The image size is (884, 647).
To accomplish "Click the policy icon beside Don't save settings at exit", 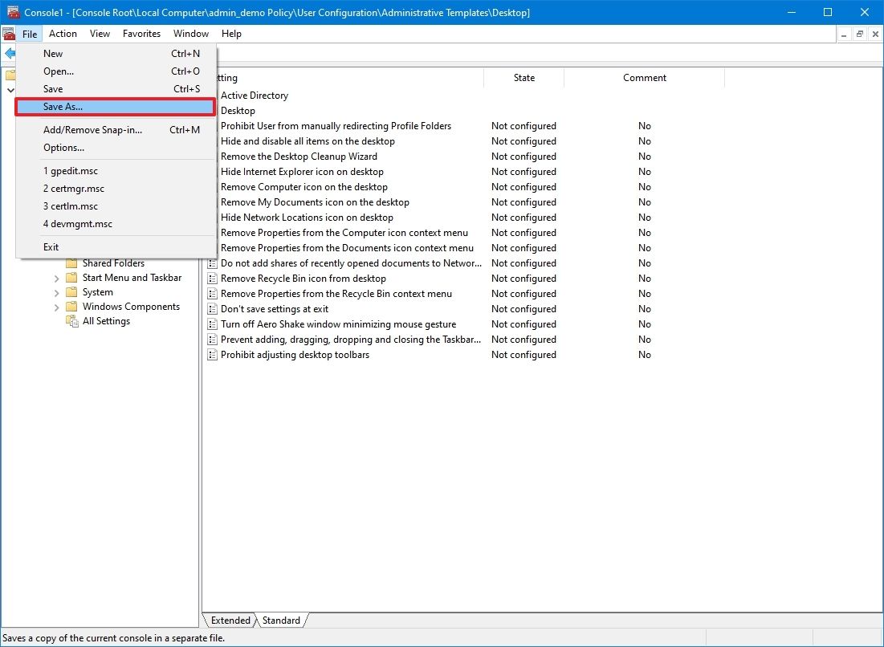I will pos(212,308).
